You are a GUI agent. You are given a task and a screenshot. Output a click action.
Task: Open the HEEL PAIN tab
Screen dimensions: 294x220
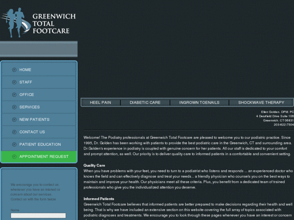(x=101, y=103)
